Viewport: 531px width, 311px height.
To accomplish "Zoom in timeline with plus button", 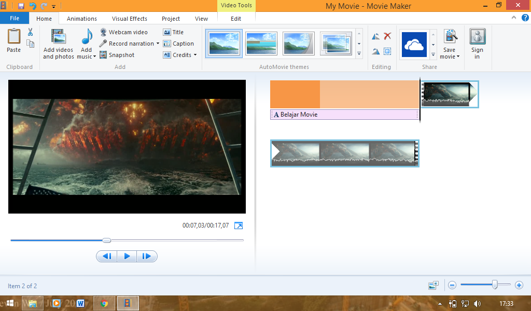I will (519, 285).
